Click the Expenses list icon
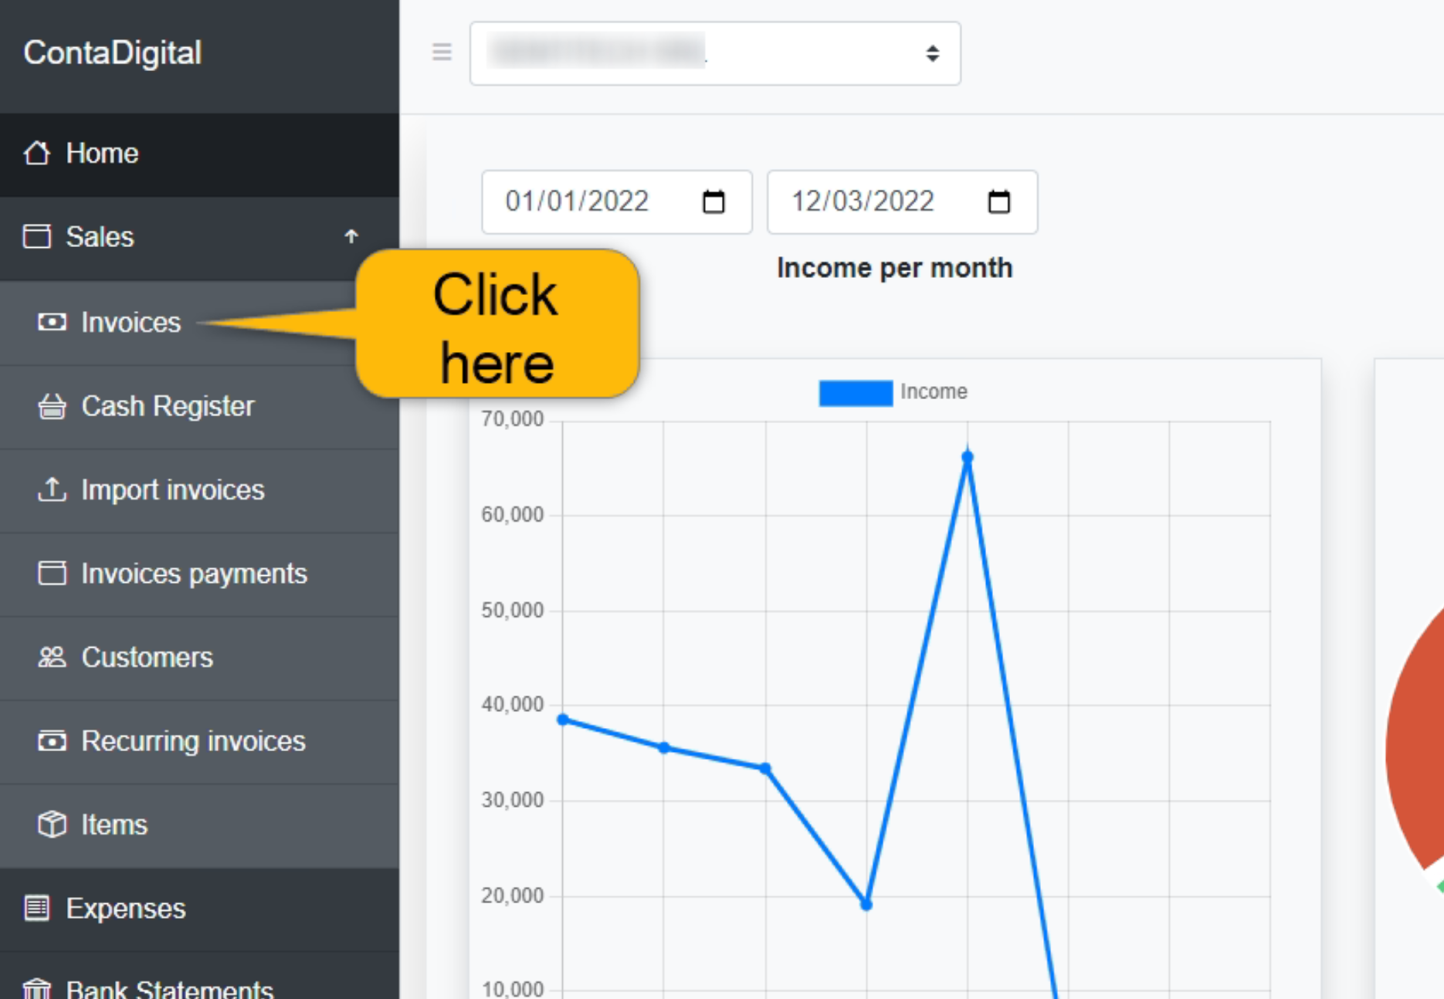This screenshot has height=999, width=1444. [x=37, y=908]
